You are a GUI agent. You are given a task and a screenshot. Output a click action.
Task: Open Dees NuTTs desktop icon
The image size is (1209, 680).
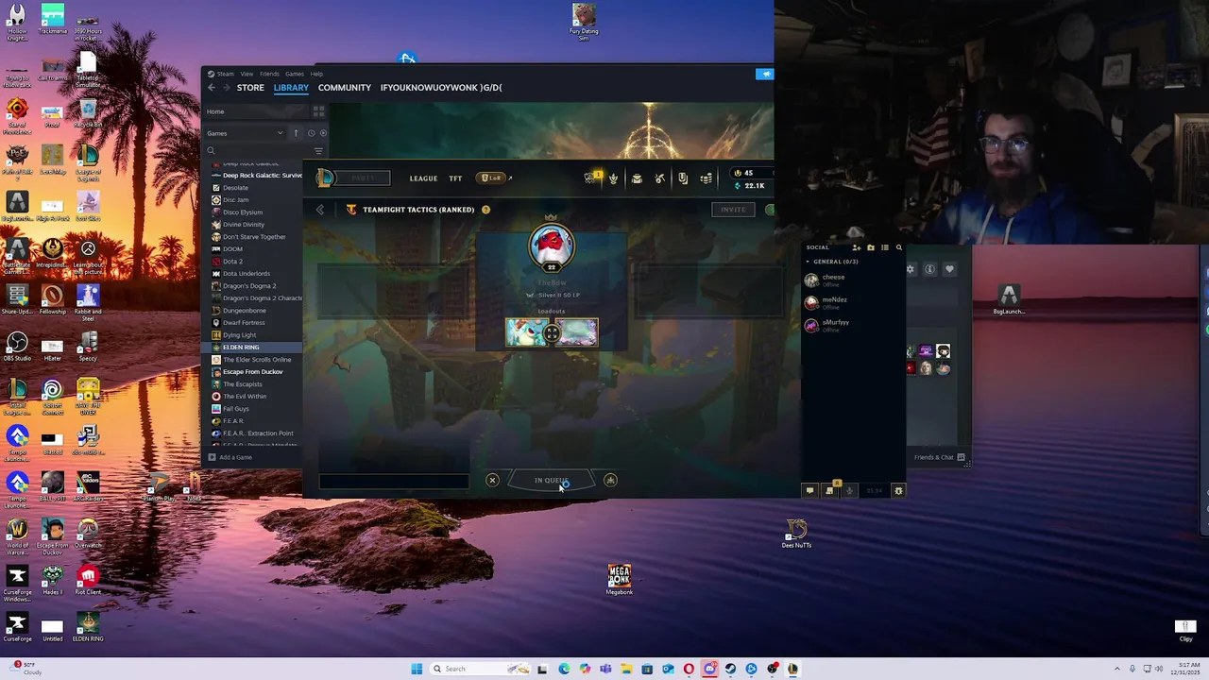click(x=796, y=534)
